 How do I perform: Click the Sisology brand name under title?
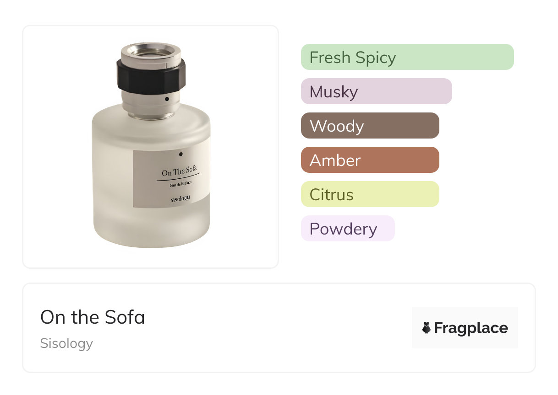(x=66, y=343)
